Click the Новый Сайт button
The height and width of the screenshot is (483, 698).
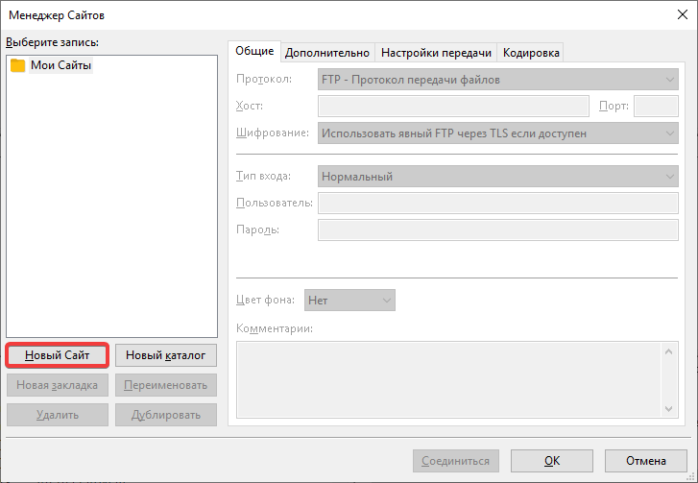57,355
